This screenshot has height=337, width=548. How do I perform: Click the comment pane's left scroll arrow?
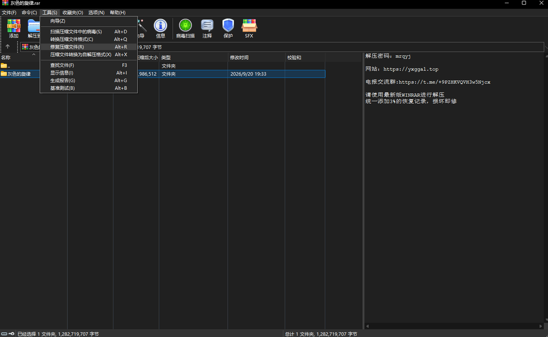point(367,326)
